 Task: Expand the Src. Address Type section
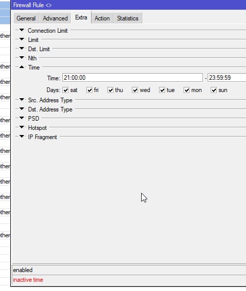coord(21,100)
